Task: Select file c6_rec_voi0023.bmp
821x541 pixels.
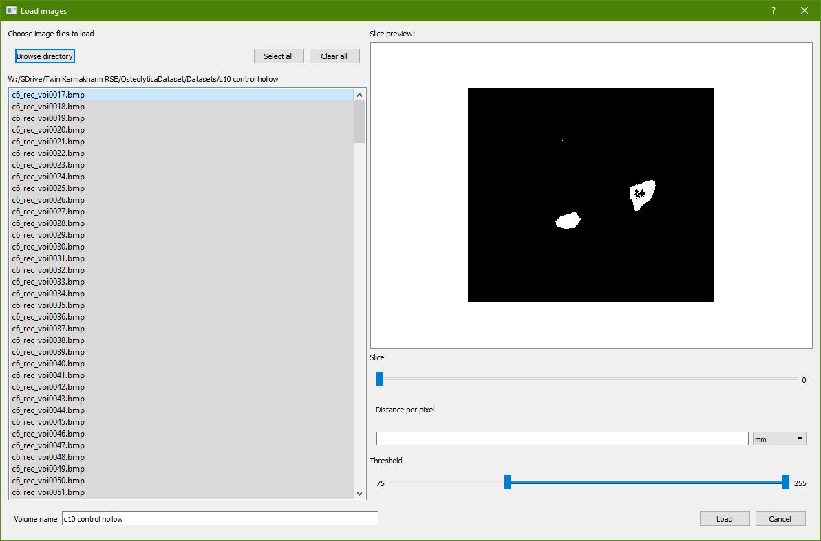Action: coord(181,165)
